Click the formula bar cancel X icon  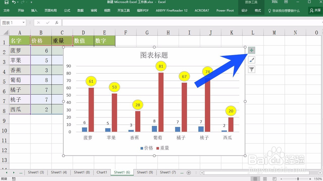pos(38,23)
